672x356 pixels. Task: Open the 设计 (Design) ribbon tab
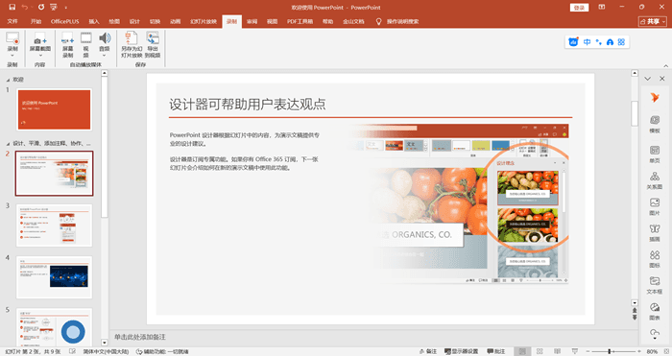click(134, 21)
